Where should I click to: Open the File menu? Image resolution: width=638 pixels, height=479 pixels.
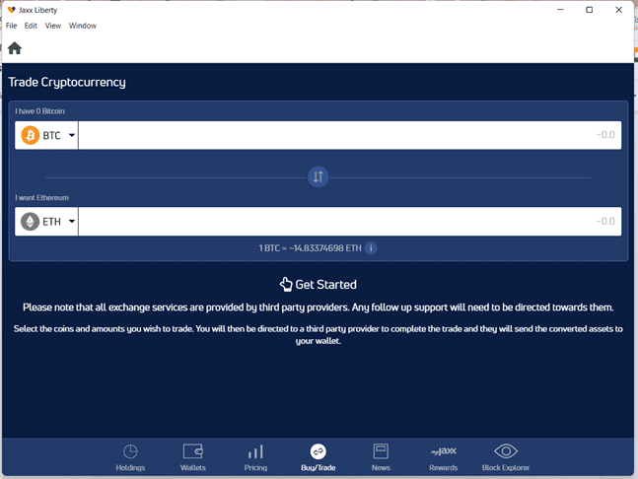12,26
